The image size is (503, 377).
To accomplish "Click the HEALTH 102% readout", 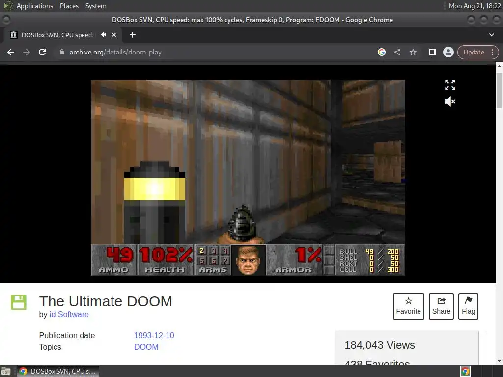I will [166, 260].
